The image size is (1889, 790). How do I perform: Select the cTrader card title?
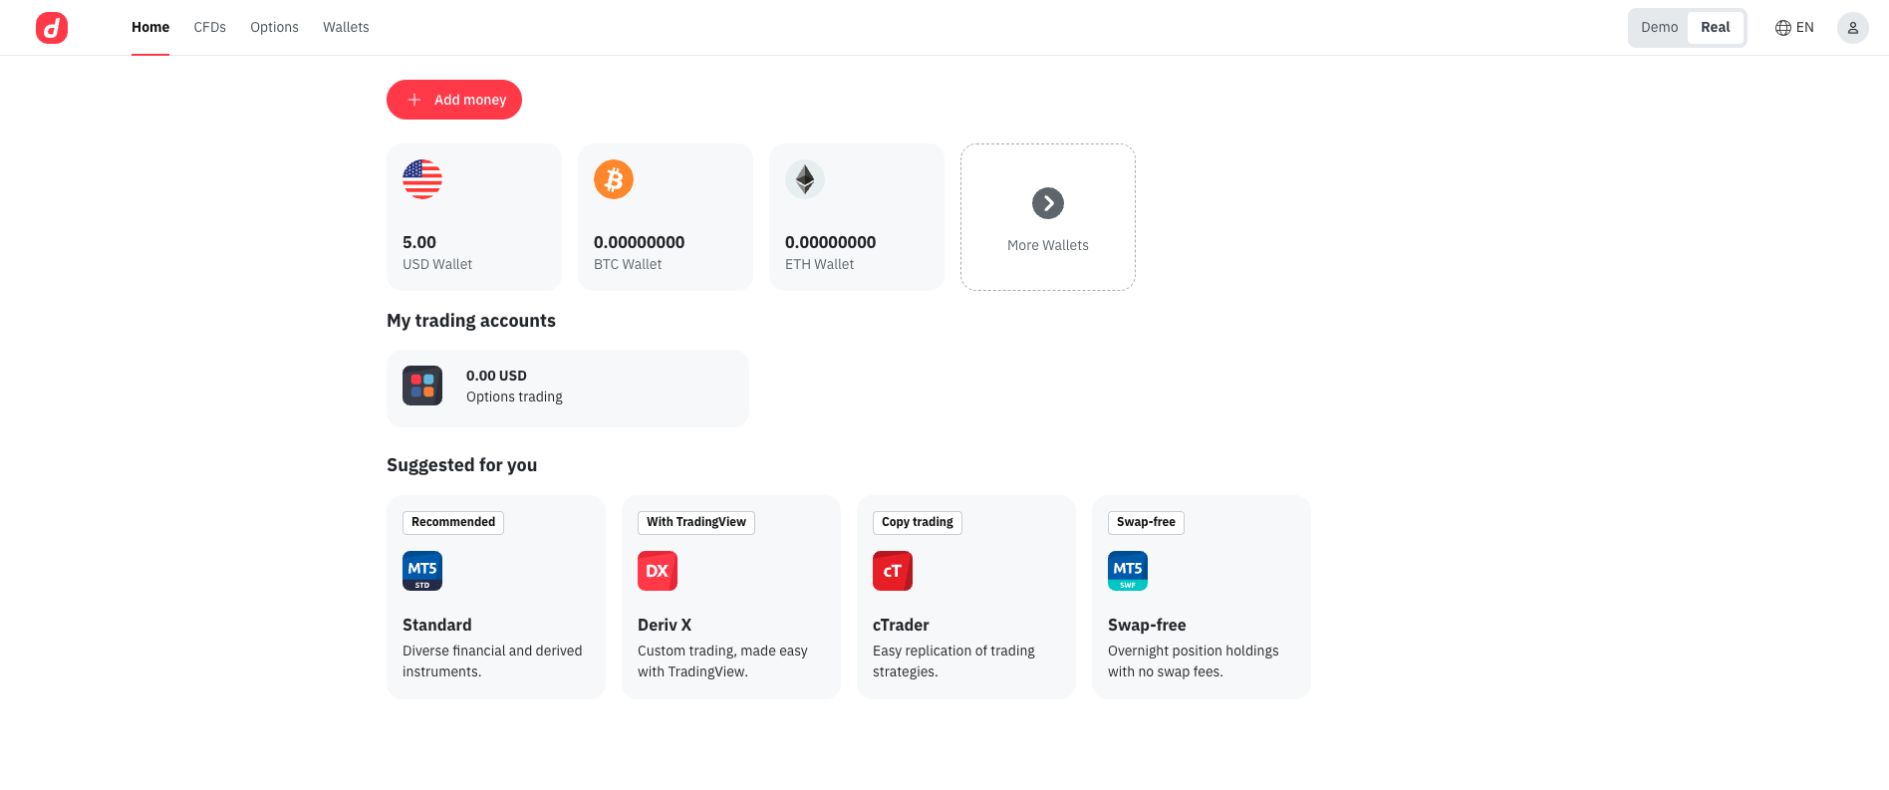click(x=901, y=625)
